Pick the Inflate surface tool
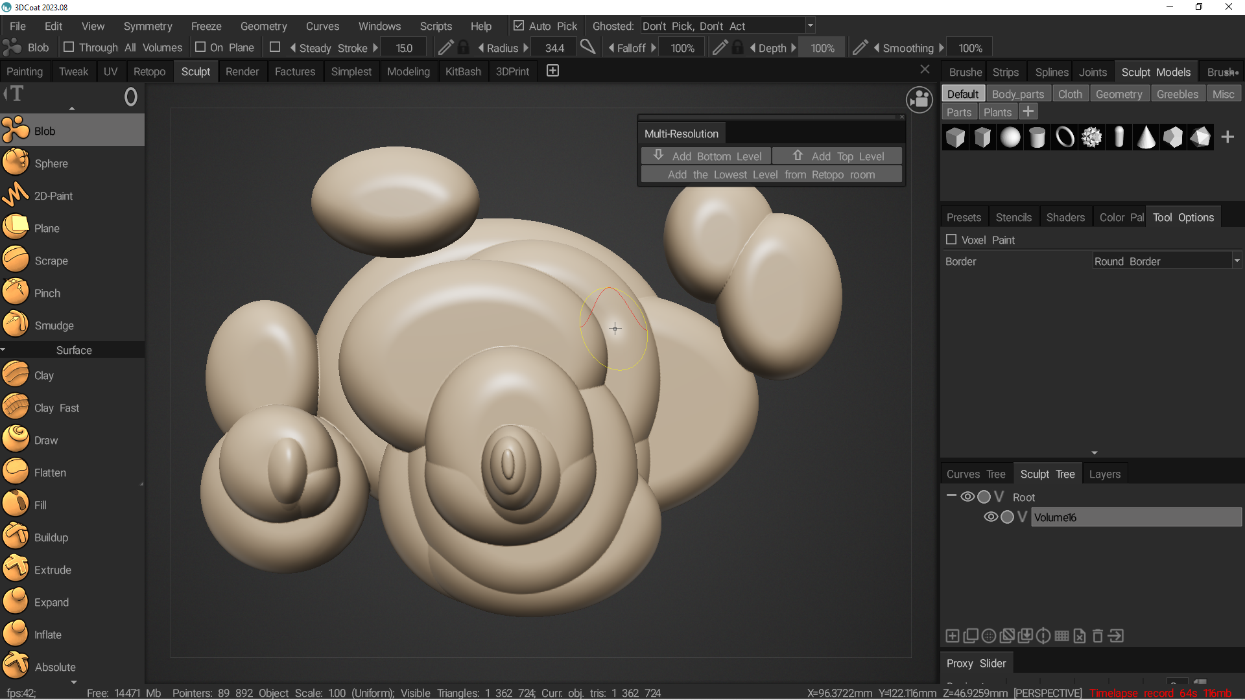The width and height of the screenshot is (1245, 700). [x=47, y=635]
